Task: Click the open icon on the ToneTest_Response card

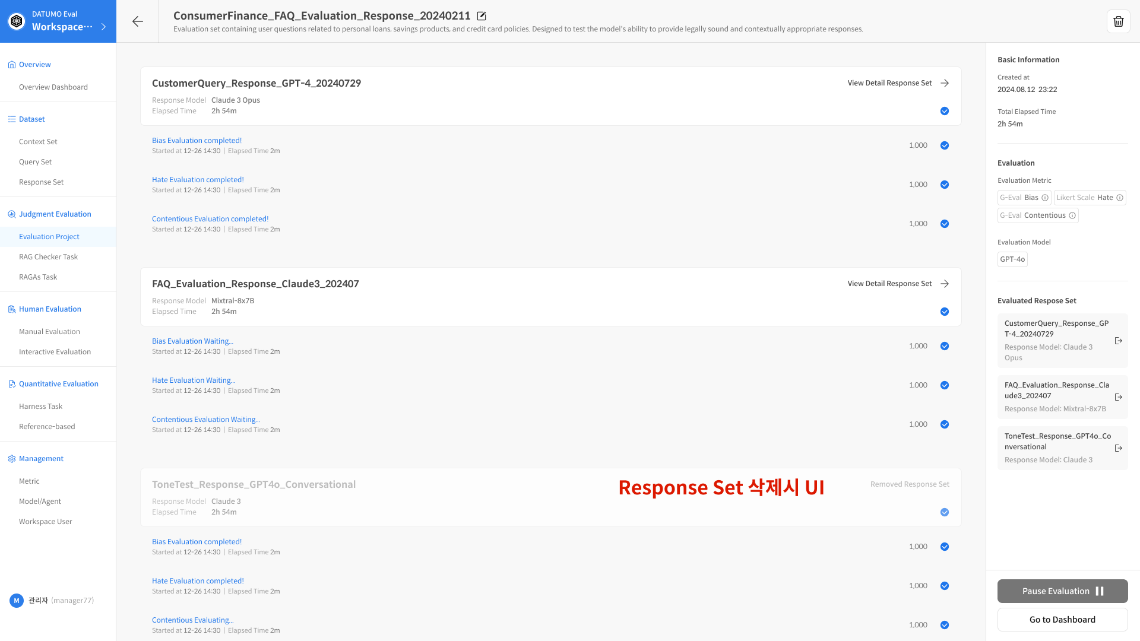Action: pos(1118,448)
